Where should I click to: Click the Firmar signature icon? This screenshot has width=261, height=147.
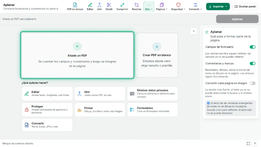click(x=79, y=110)
